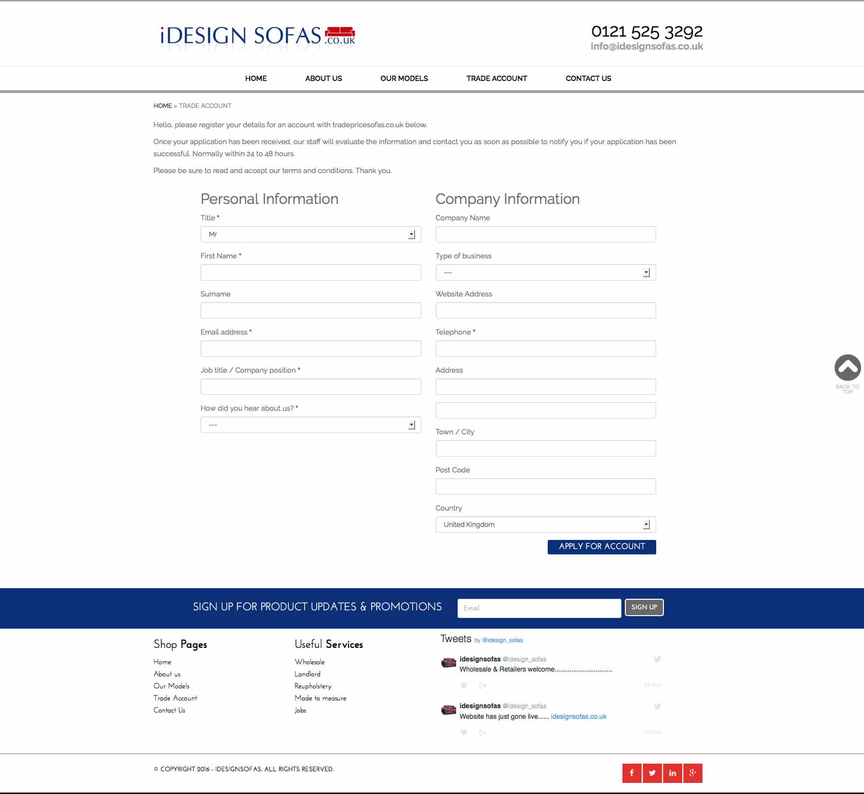Click the iDesign Sofas logo
Screen dimensions: 864x794
(257, 36)
